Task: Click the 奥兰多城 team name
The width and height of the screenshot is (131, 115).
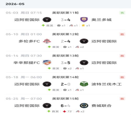Action: click(101, 20)
